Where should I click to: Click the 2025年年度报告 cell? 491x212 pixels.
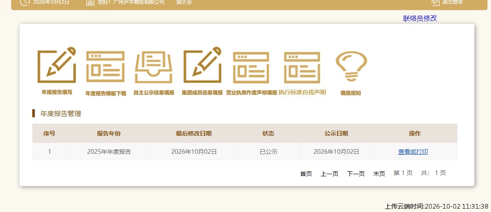[x=109, y=152]
